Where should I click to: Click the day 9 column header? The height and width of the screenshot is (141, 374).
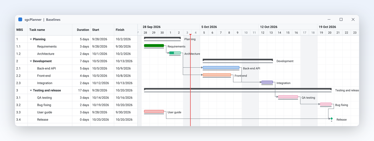[x=238, y=33]
